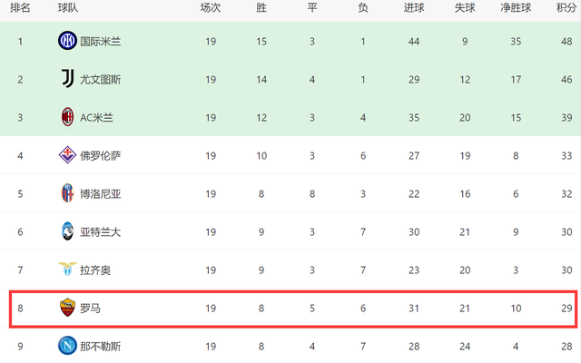Click the Bologna club crest
This screenshot has width=581, height=363.
[67, 193]
